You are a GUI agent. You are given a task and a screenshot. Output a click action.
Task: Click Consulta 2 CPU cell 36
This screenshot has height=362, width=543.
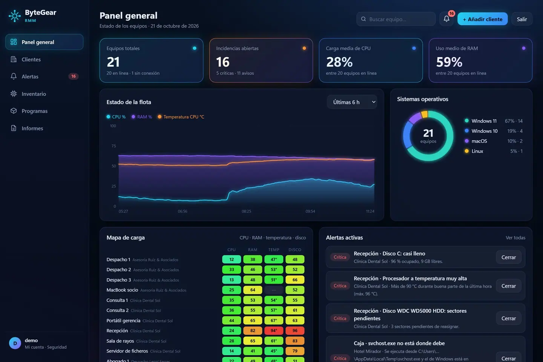(232, 310)
